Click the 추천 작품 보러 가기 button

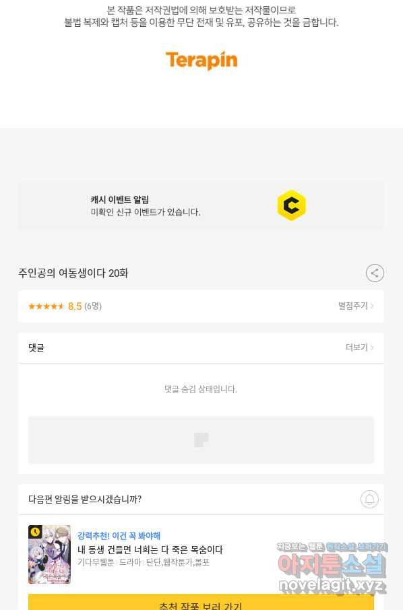tap(201, 602)
